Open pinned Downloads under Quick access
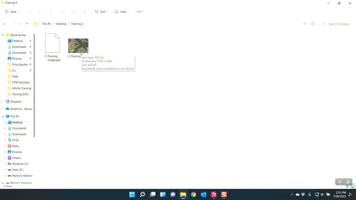Image resolution: width=356 pixels, height=200 pixels. (x=19, y=47)
